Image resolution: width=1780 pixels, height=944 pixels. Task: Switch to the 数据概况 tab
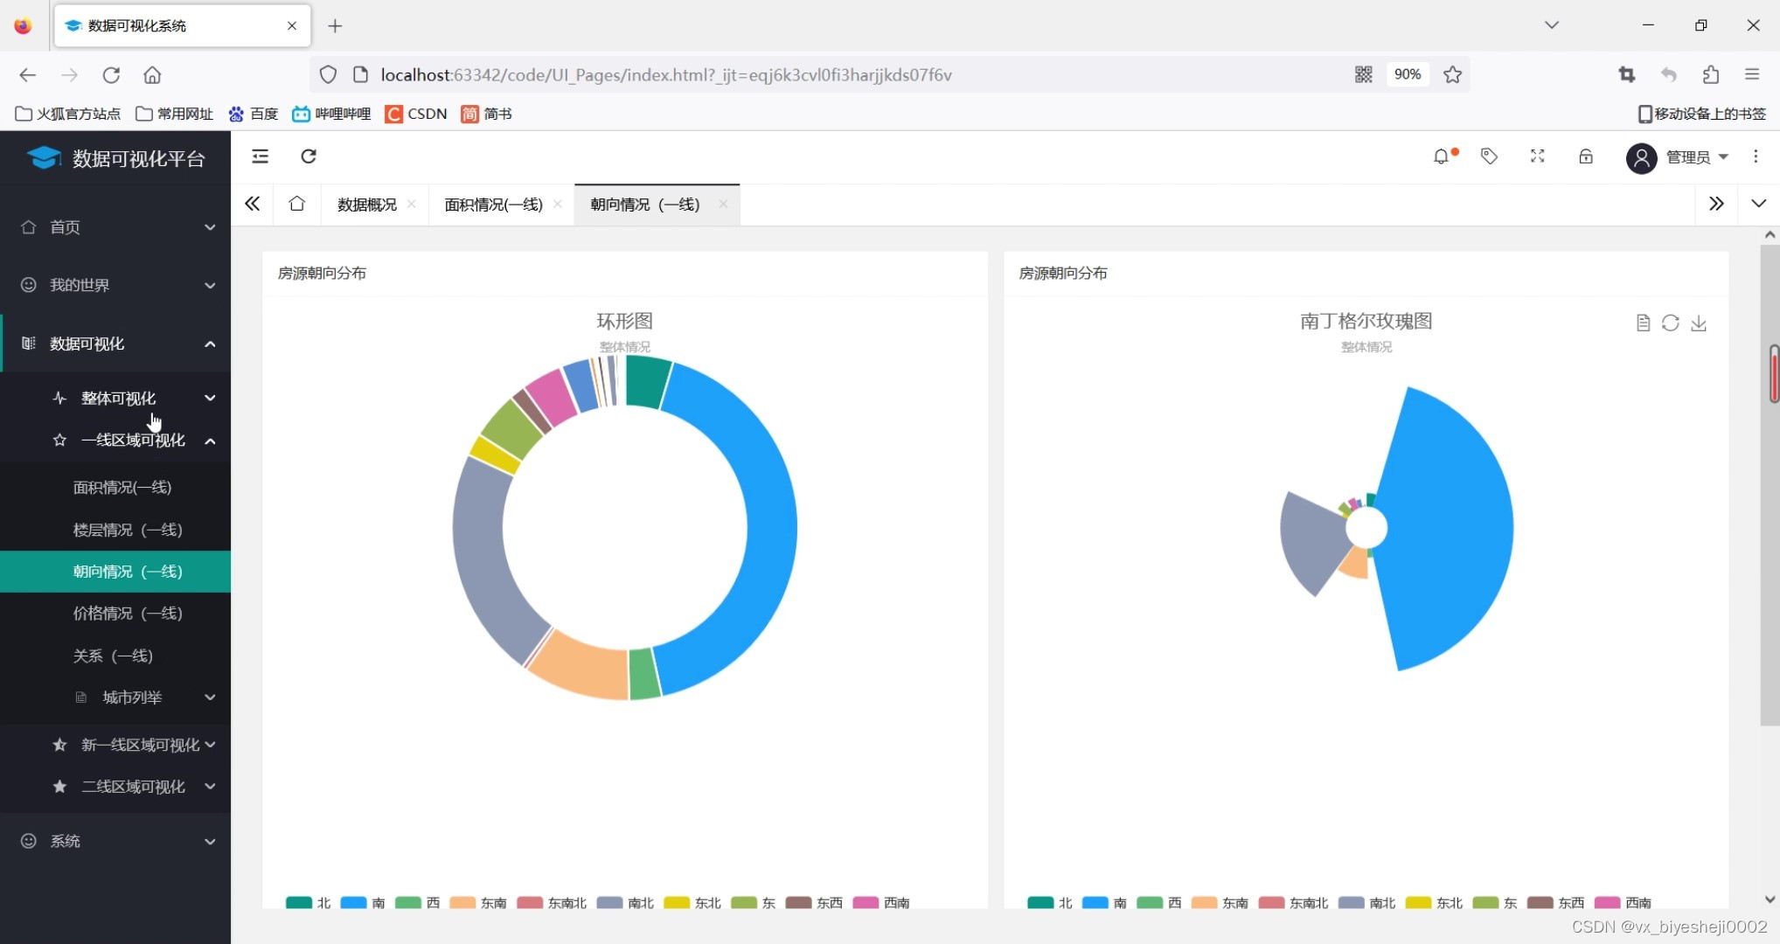(x=366, y=205)
